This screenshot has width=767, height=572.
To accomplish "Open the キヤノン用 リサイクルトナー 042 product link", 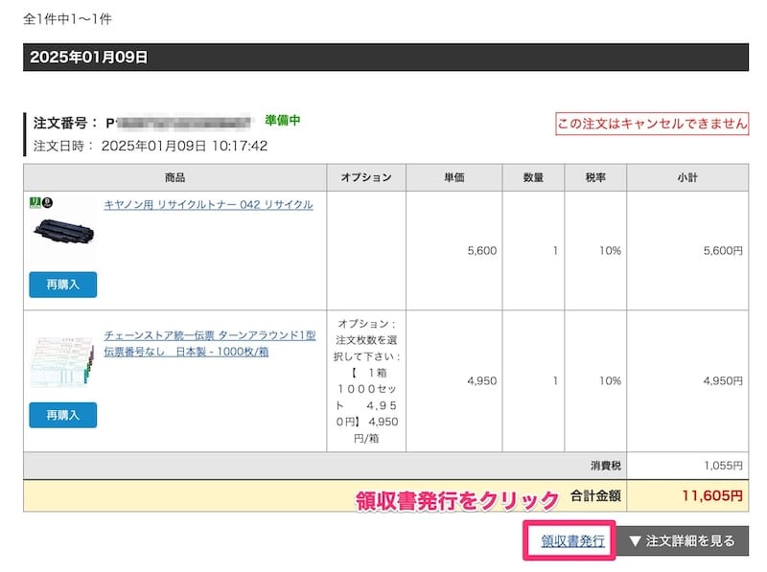I will point(208,205).
